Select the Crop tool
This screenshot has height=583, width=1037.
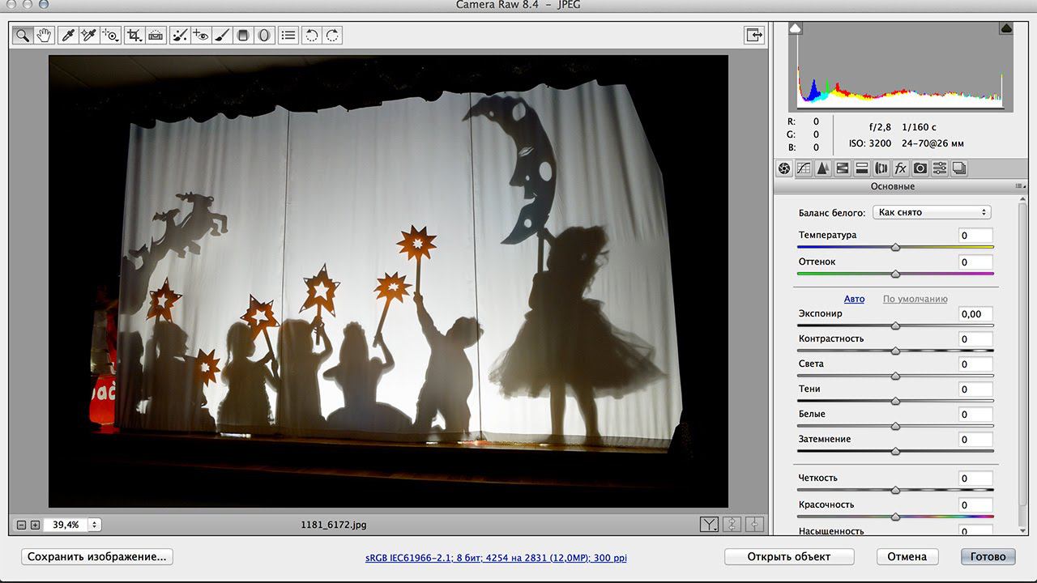tap(134, 35)
